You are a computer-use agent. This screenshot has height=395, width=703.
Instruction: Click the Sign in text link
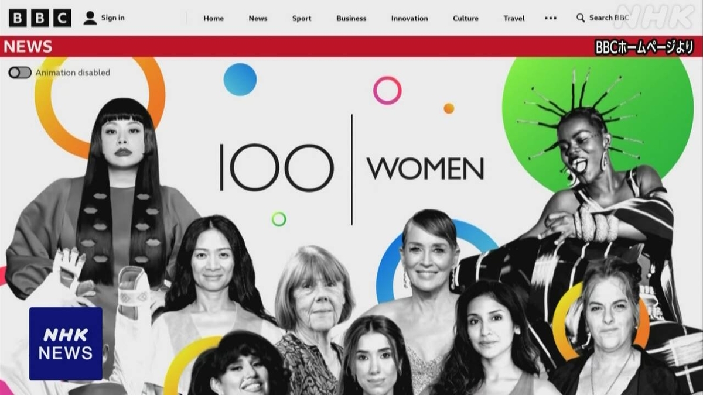(x=112, y=18)
